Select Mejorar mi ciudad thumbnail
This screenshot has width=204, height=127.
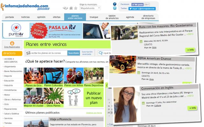click(33, 97)
